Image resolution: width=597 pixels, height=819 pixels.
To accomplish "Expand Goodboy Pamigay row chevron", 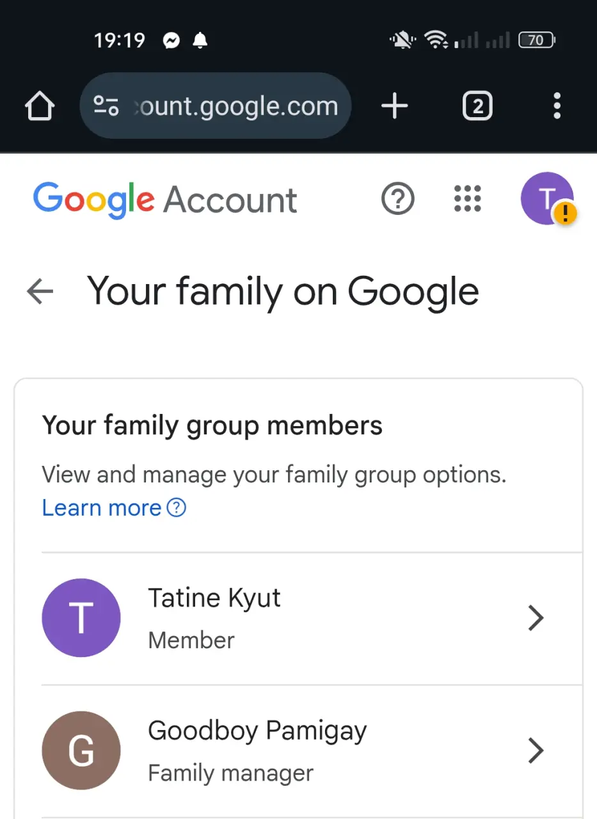I will coord(536,751).
